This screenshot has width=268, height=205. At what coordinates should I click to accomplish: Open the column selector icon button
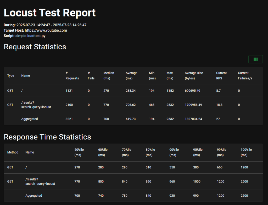255,59
